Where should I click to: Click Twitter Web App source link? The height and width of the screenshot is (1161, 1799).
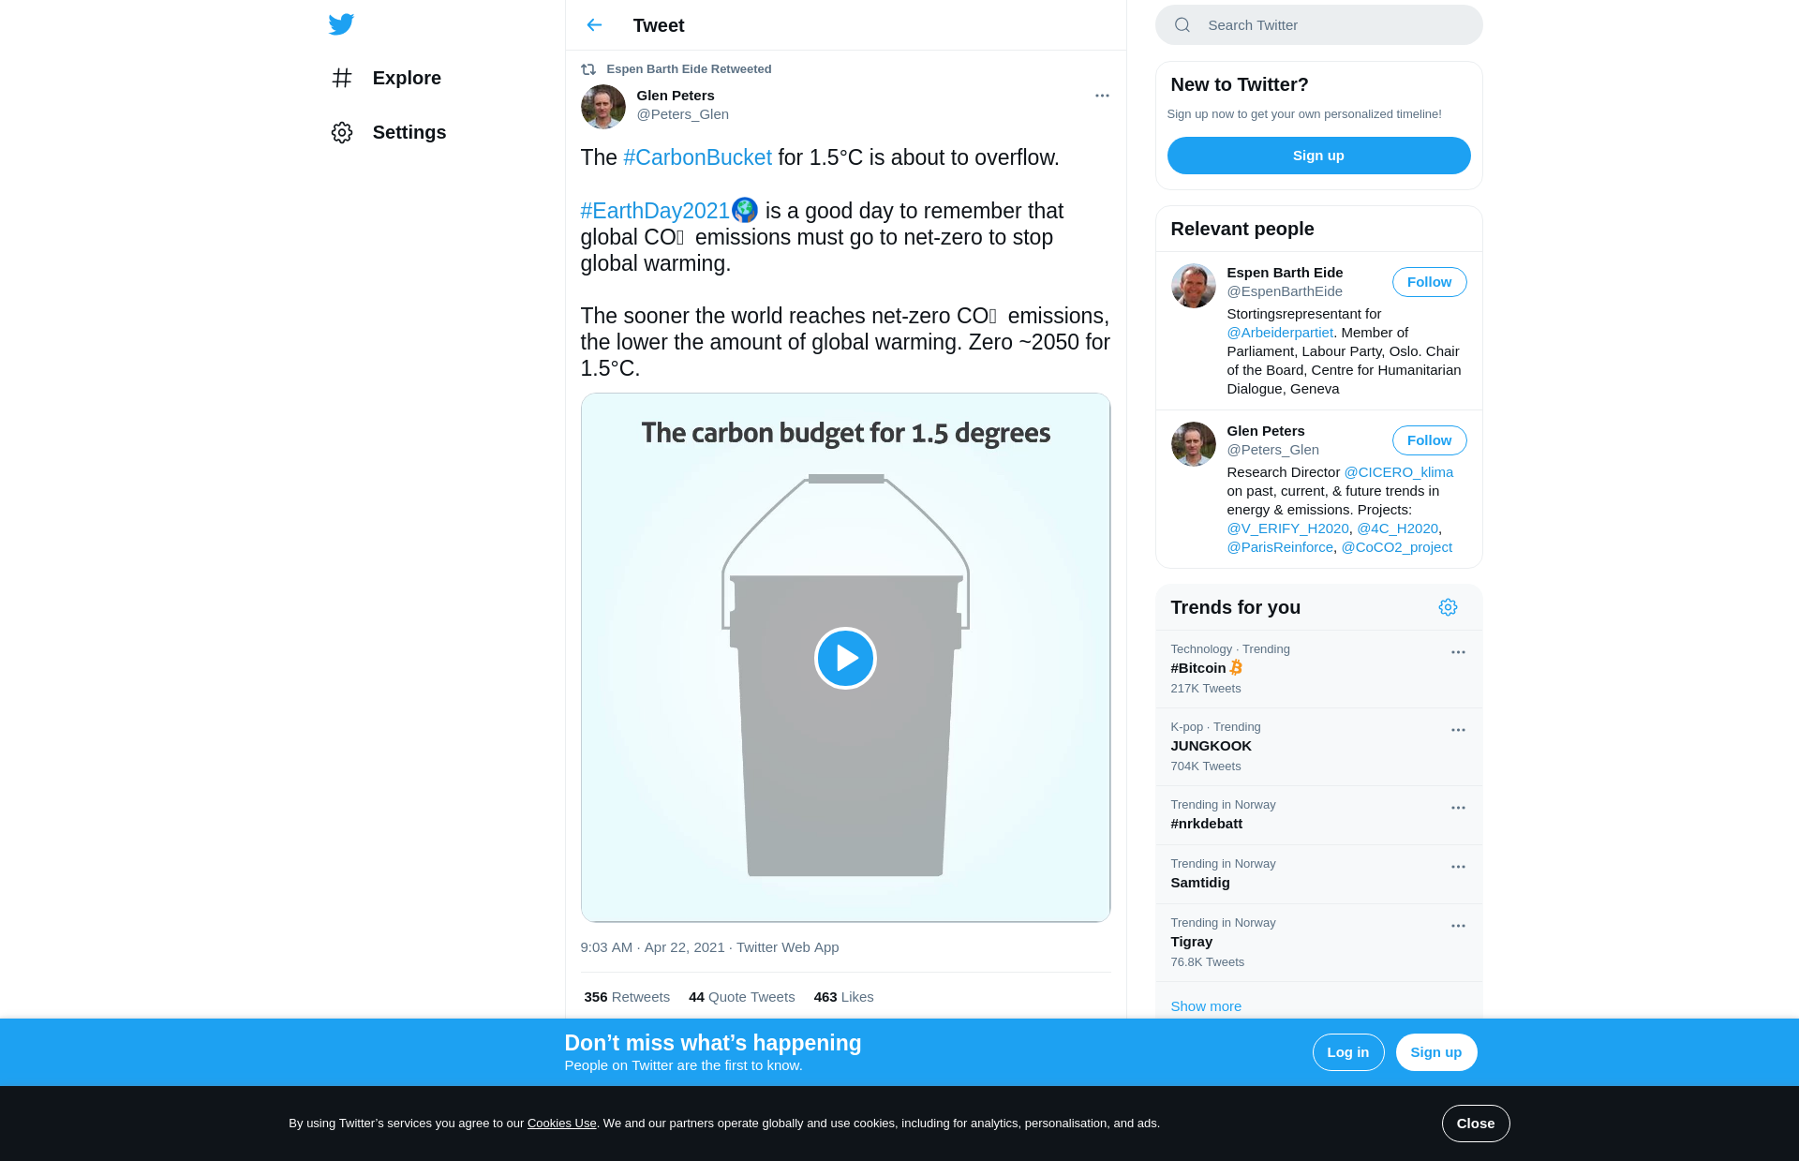click(x=787, y=947)
